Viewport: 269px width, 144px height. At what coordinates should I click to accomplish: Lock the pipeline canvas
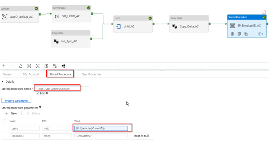(21, 66)
